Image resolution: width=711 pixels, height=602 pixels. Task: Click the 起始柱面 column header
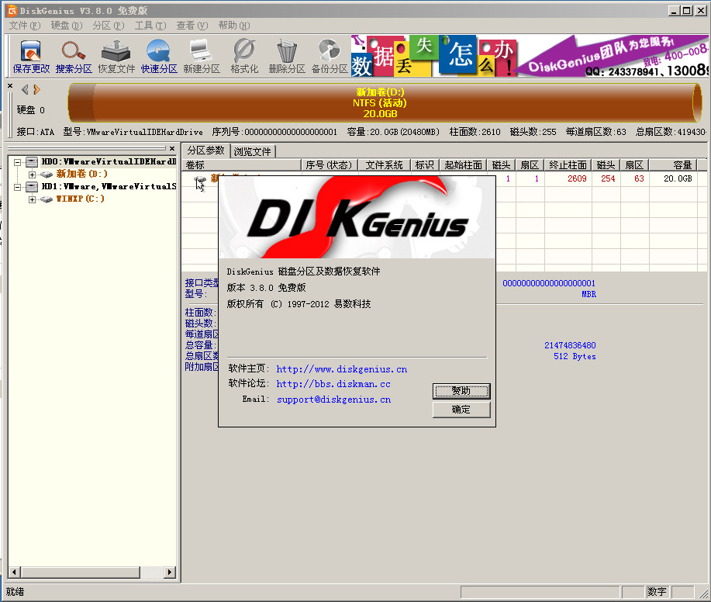point(463,165)
